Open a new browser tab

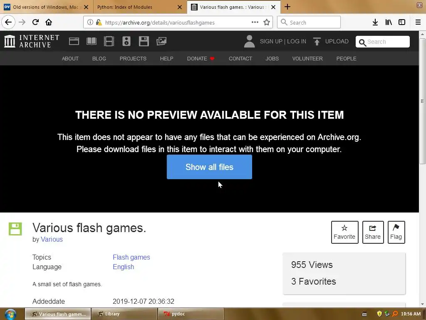click(287, 7)
